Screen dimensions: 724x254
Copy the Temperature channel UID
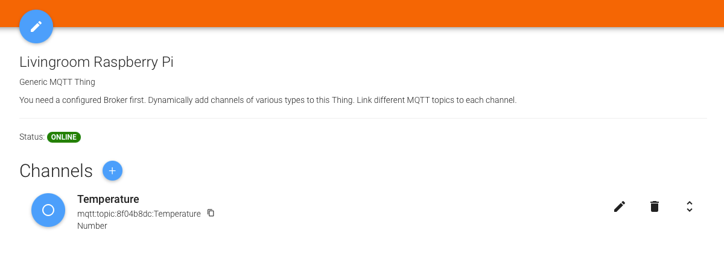(x=211, y=213)
